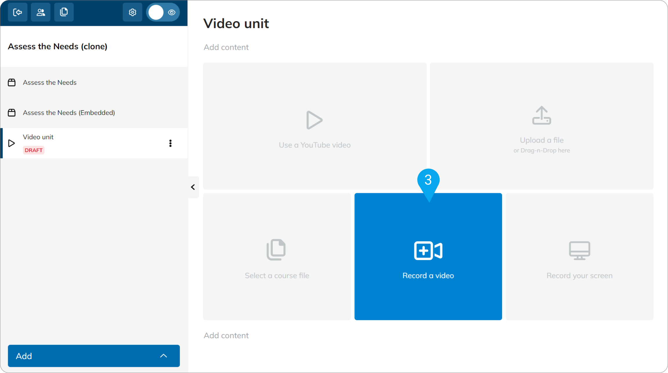
Task: Click the exit course icon in top bar
Action: coord(18,12)
